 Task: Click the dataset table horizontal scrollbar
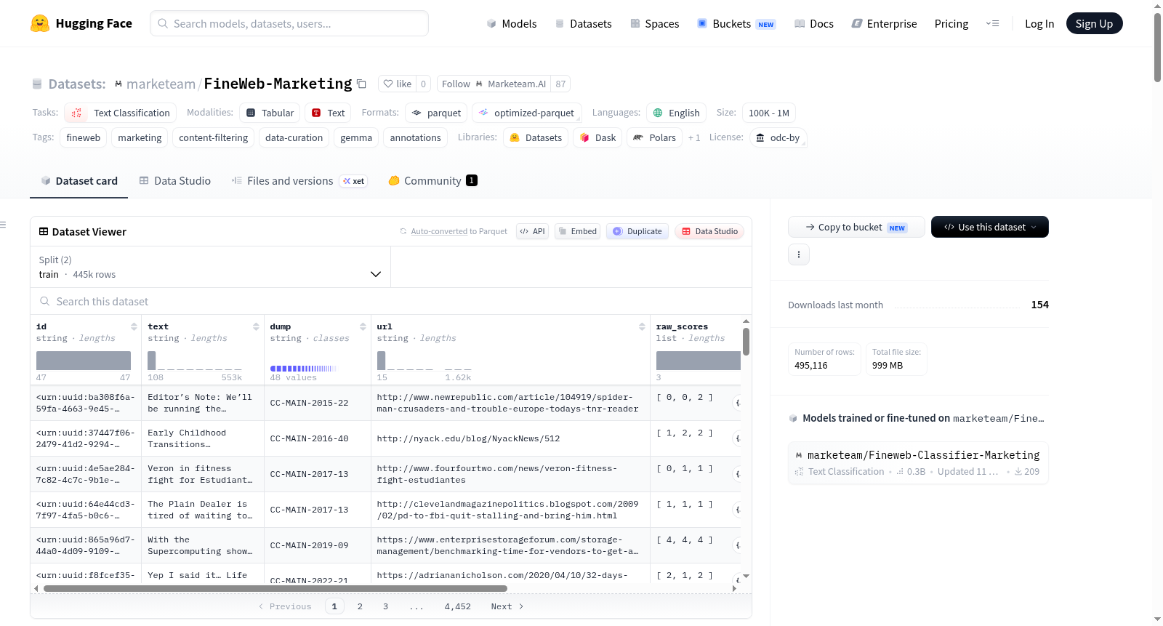(x=275, y=588)
